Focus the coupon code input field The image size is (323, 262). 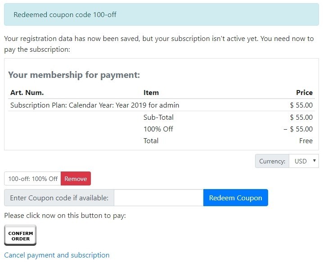coord(159,198)
